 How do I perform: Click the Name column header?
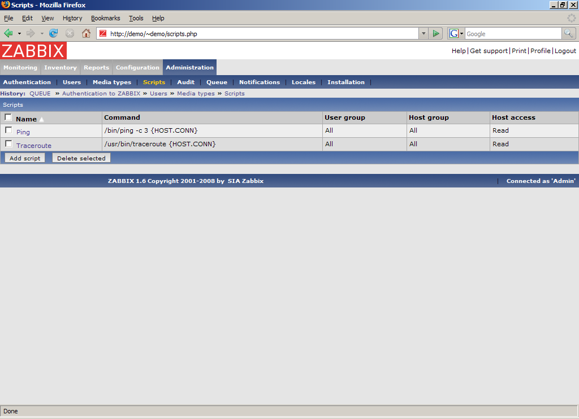point(26,119)
